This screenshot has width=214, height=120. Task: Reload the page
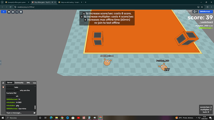point(10,7)
